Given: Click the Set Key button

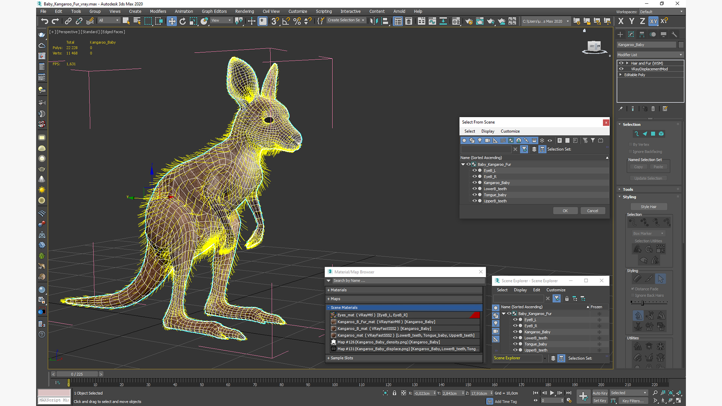Looking at the screenshot, I should point(600,401).
